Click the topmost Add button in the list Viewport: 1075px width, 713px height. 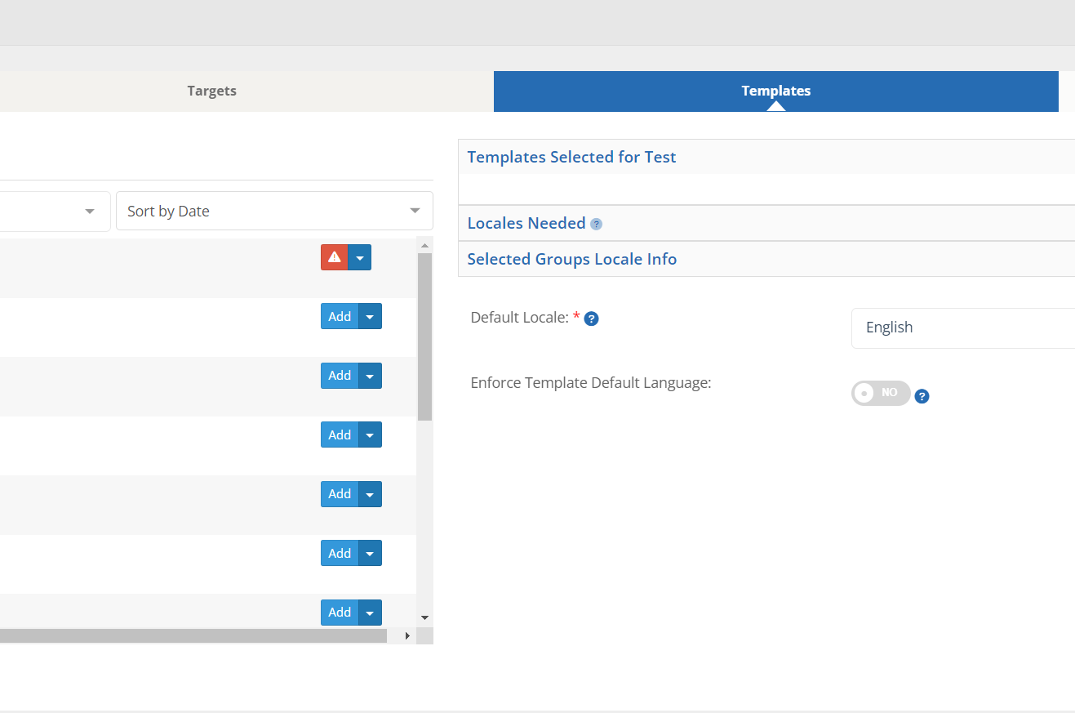click(x=340, y=317)
